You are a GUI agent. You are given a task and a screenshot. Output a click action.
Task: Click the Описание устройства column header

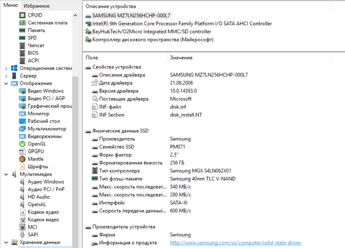click(207, 6)
